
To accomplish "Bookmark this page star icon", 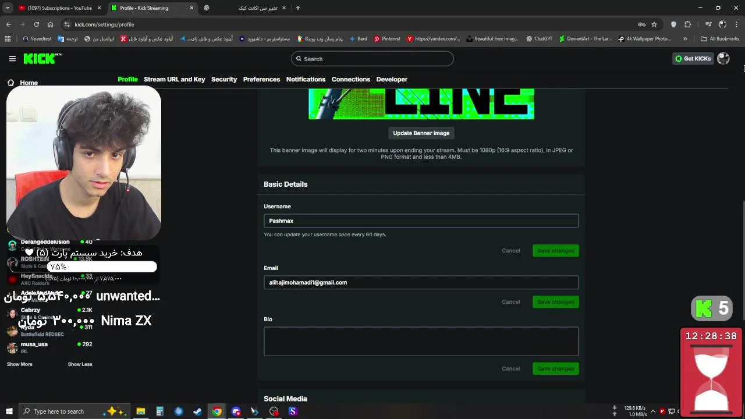I will pyautogui.click(x=654, y=24).
